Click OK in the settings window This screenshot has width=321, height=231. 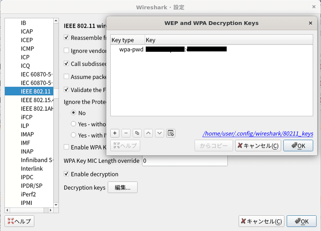[302, 221]
